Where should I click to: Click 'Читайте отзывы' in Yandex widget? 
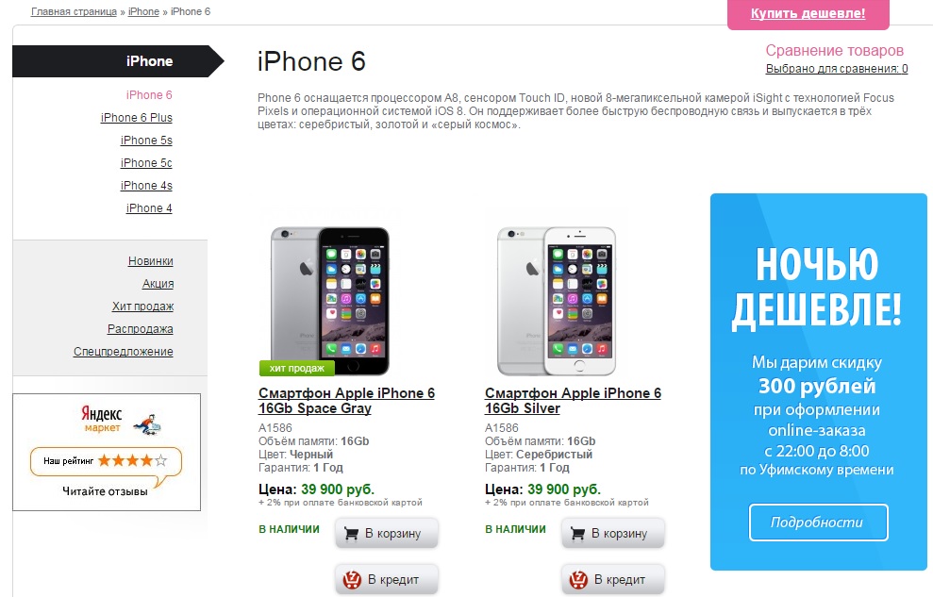point(105,491)
